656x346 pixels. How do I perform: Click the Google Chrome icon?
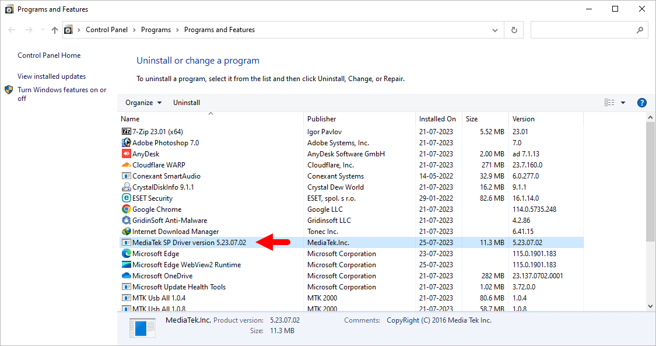pos(127,209)
